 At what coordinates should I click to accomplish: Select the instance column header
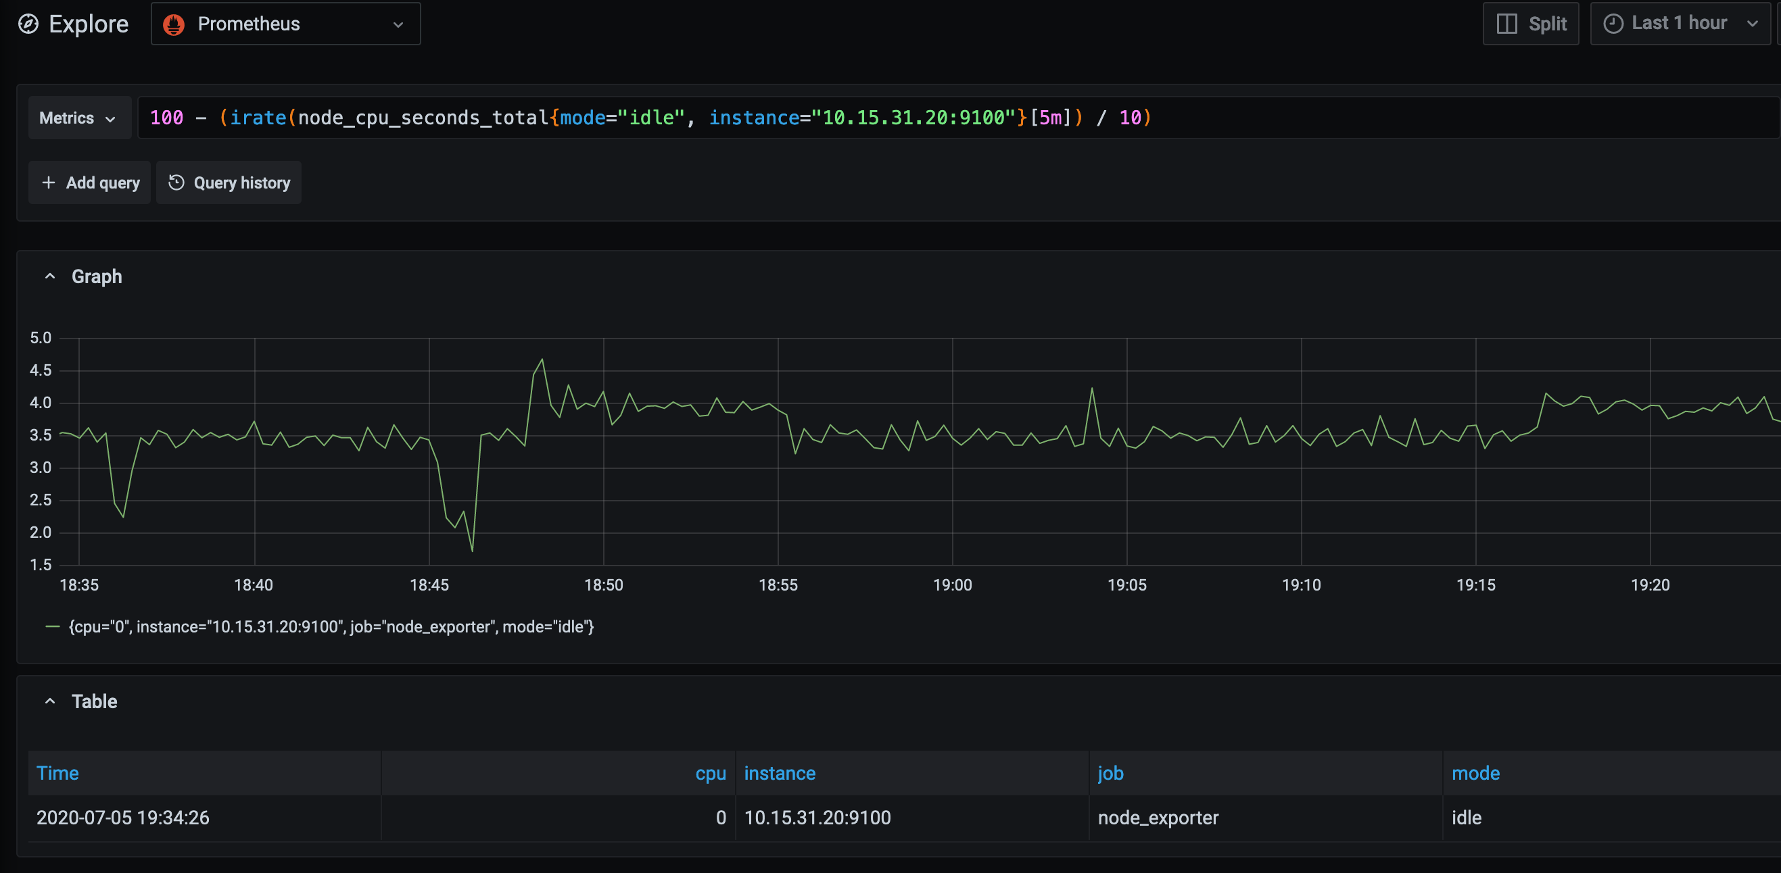coord(780,773)
